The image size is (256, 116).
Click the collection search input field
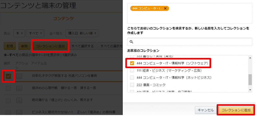tap(190, 42)
